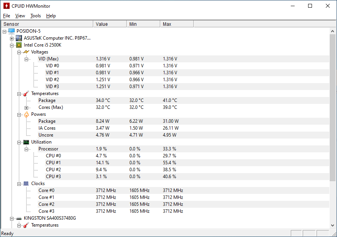Click the Ready status bar text
The image size is (337, 237).
(x=7, y=234)
